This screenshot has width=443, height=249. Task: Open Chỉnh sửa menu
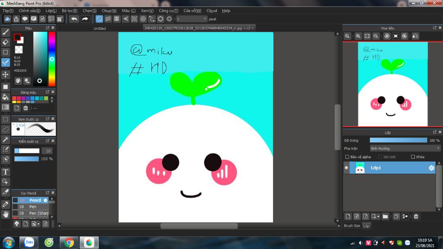coord(29,11)
